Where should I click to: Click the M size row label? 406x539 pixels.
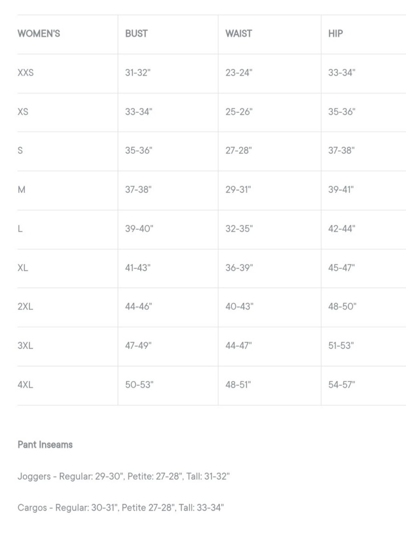point(22,190)
